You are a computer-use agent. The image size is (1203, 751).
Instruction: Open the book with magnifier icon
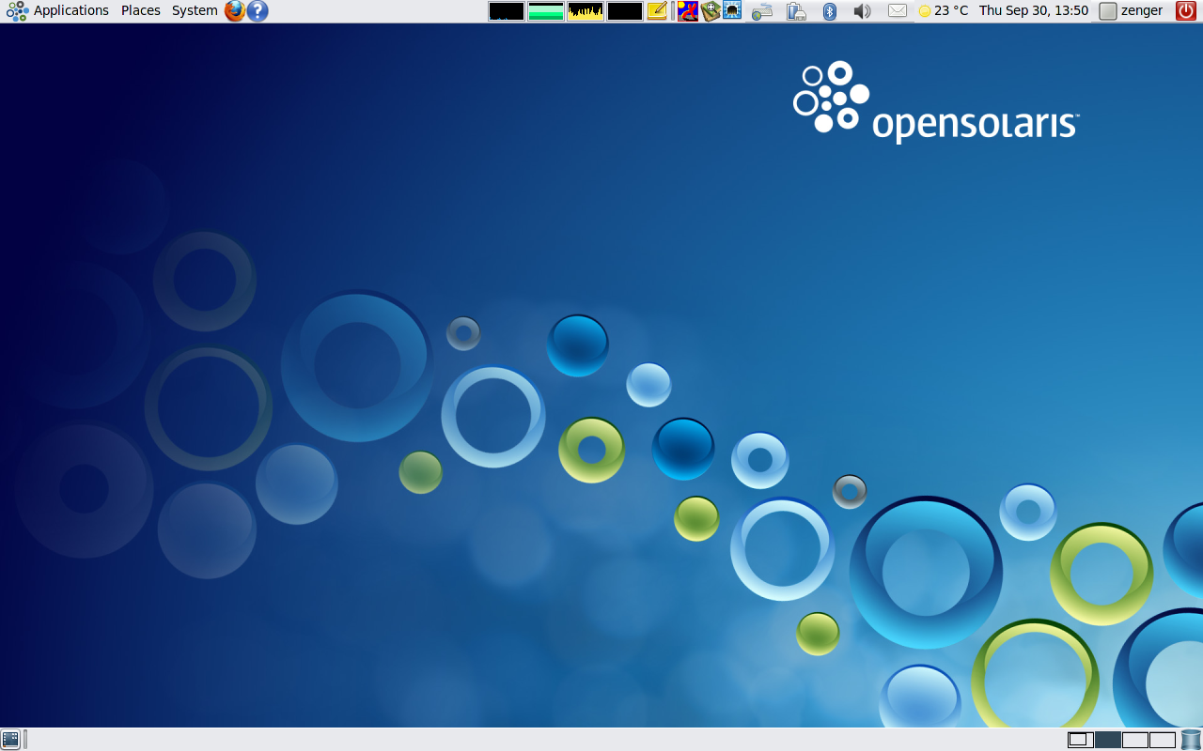click(x=711, y=11)
